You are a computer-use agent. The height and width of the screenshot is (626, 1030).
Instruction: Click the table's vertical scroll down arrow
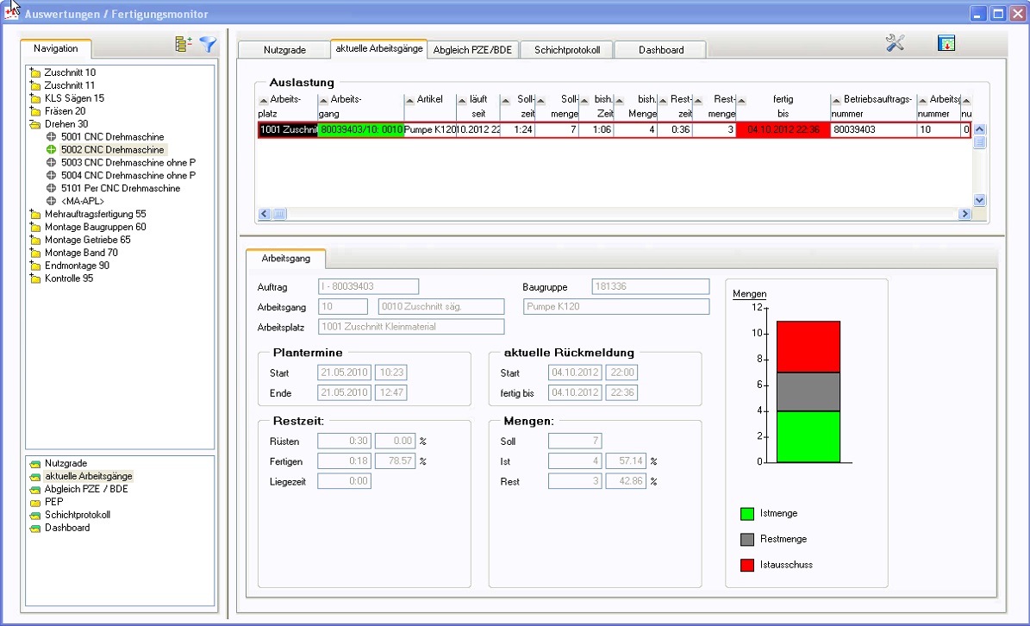[x=979, y=200]
